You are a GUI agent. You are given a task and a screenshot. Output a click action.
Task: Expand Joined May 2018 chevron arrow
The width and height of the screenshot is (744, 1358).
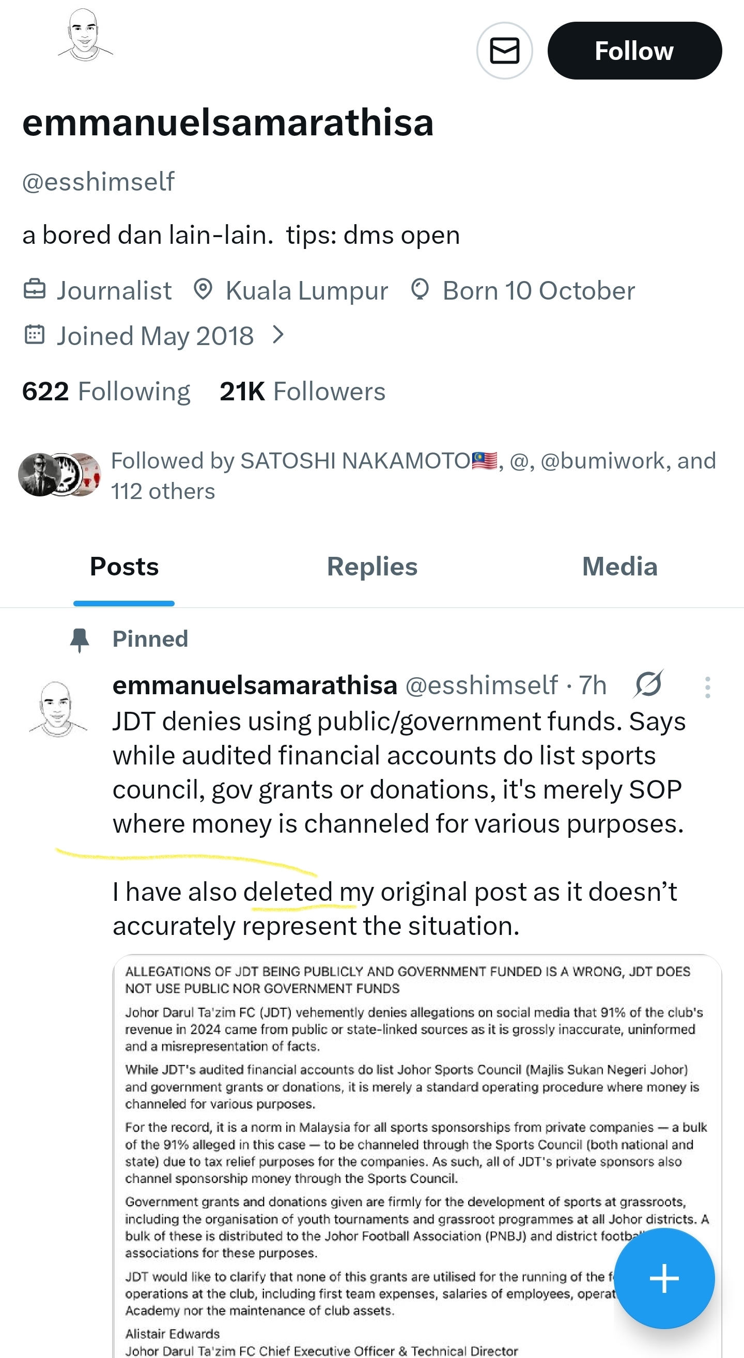click(x=278, y=335)
